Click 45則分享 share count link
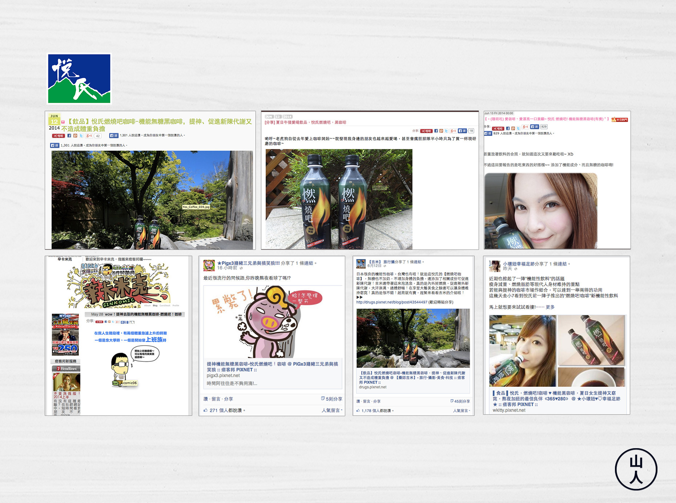The width and height of the screenshot is (676, 503). click(x=462, y=401)
